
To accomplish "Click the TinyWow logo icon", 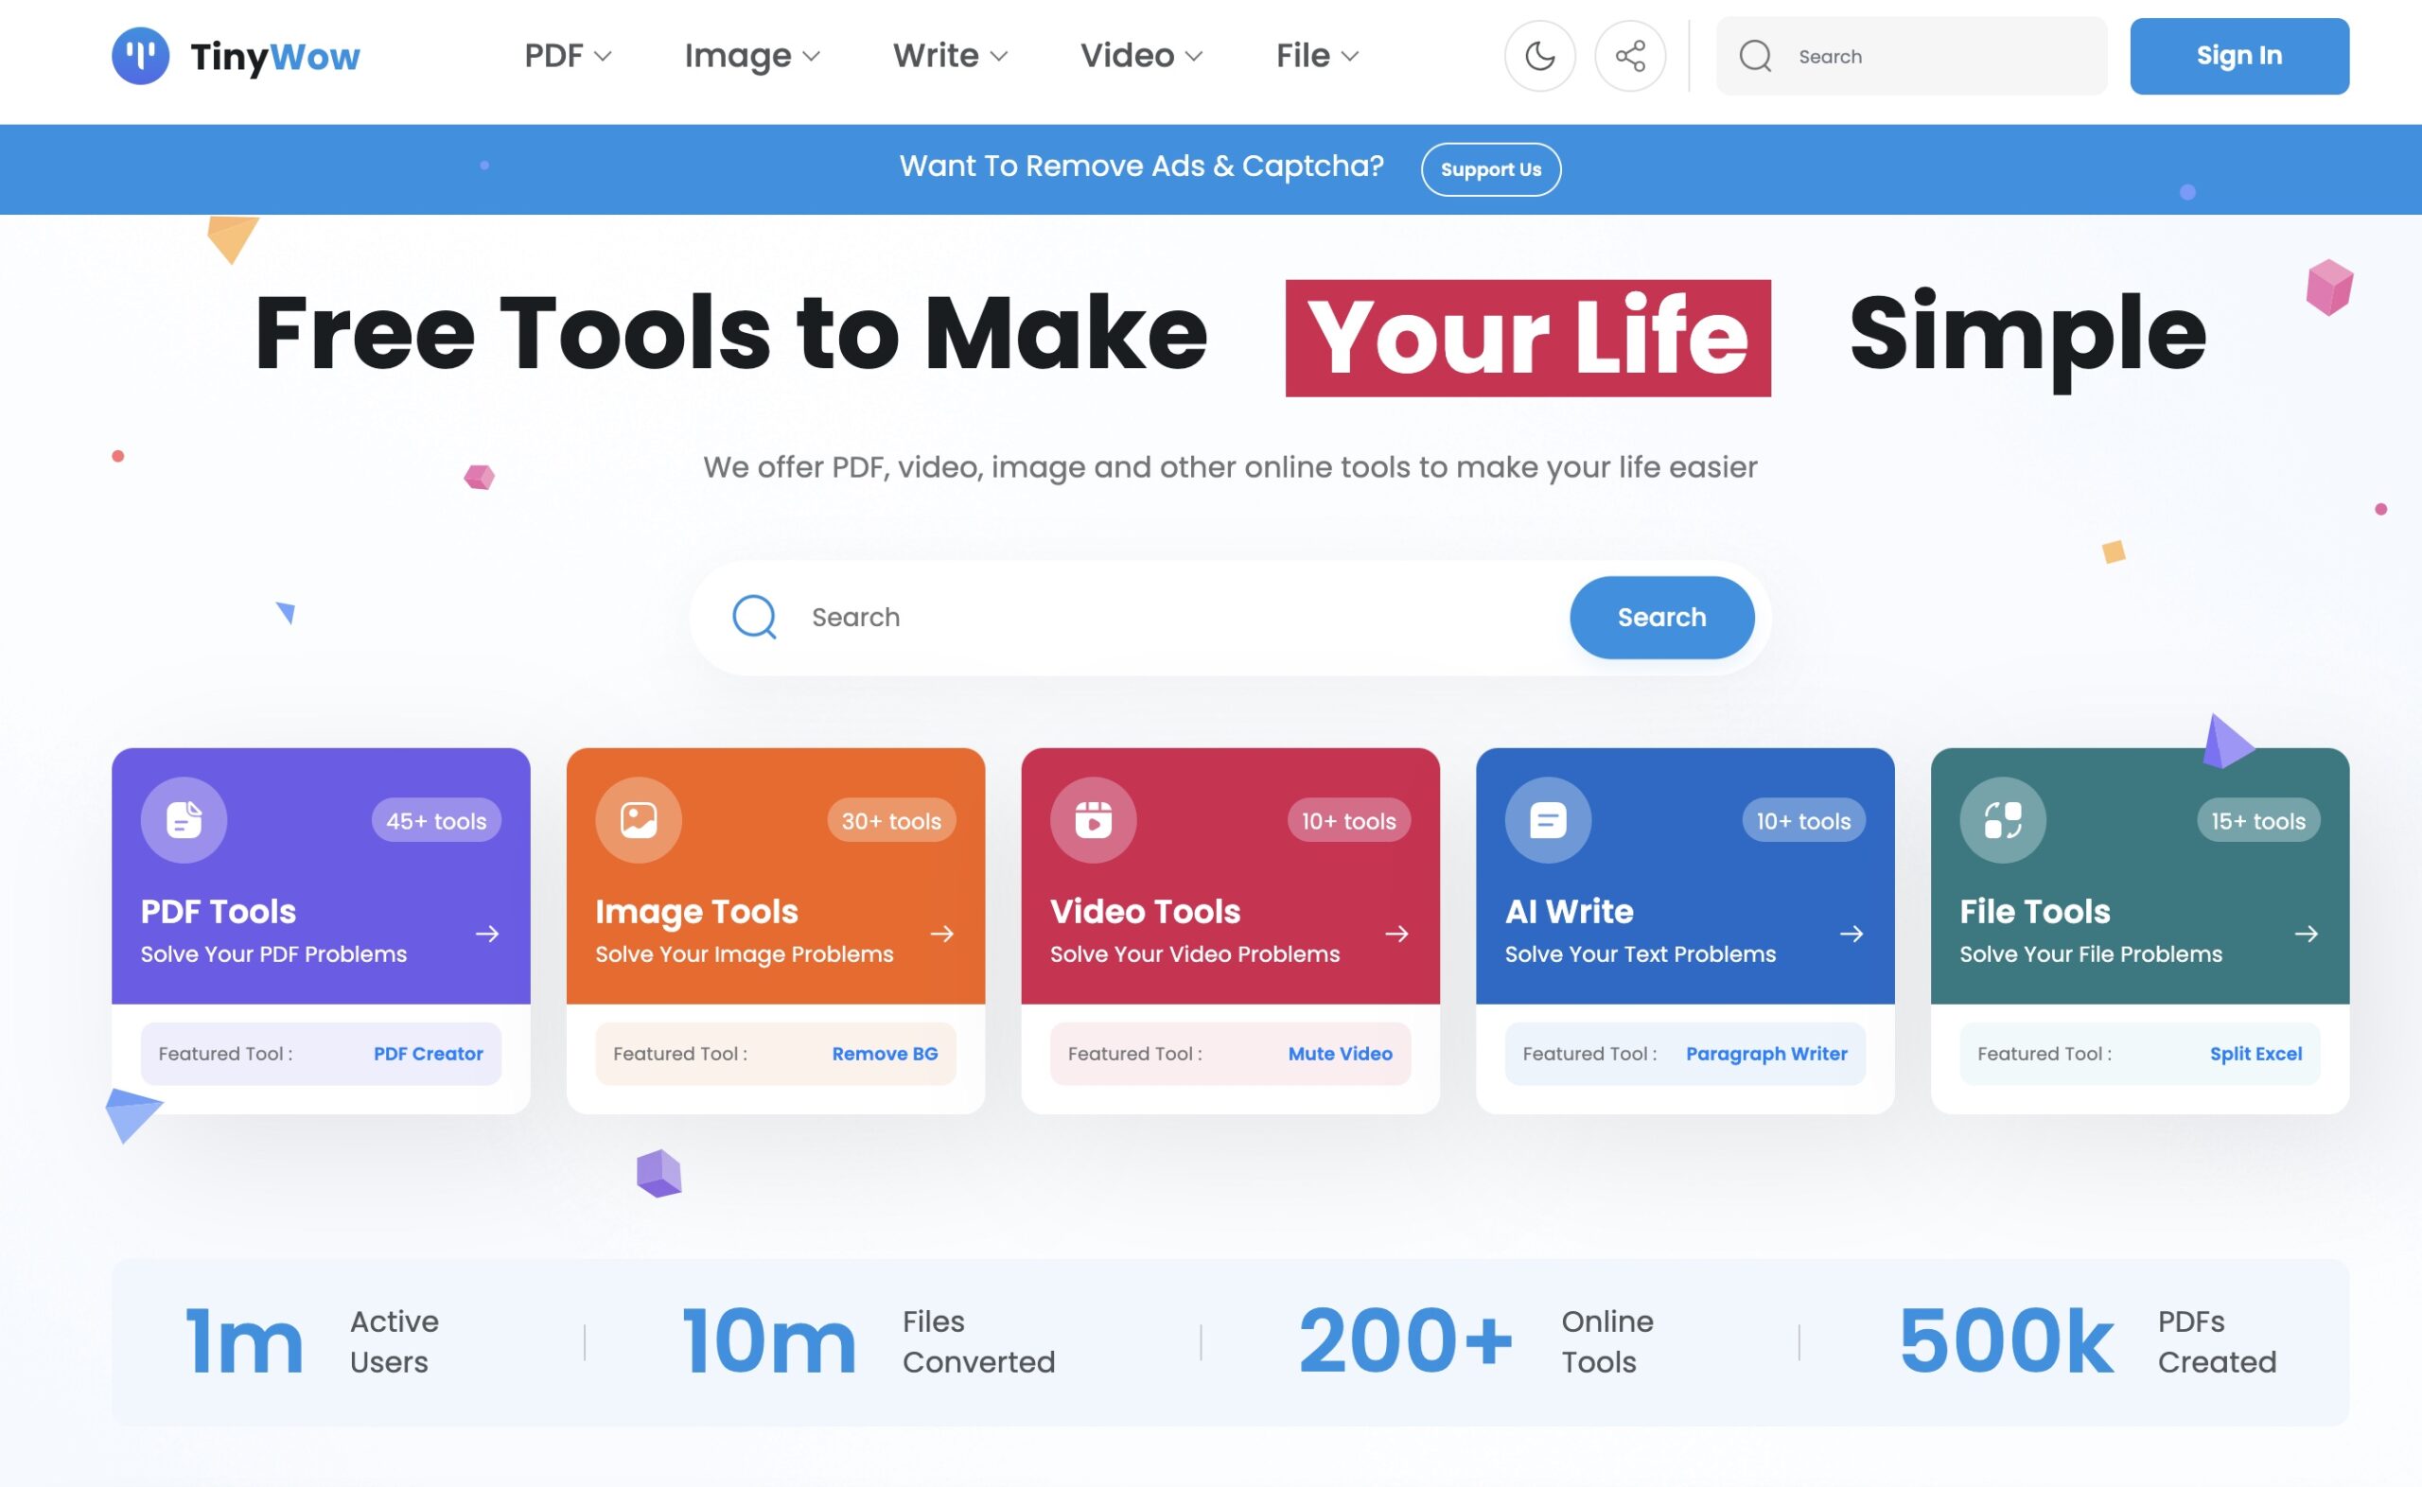I will [140, 56].
